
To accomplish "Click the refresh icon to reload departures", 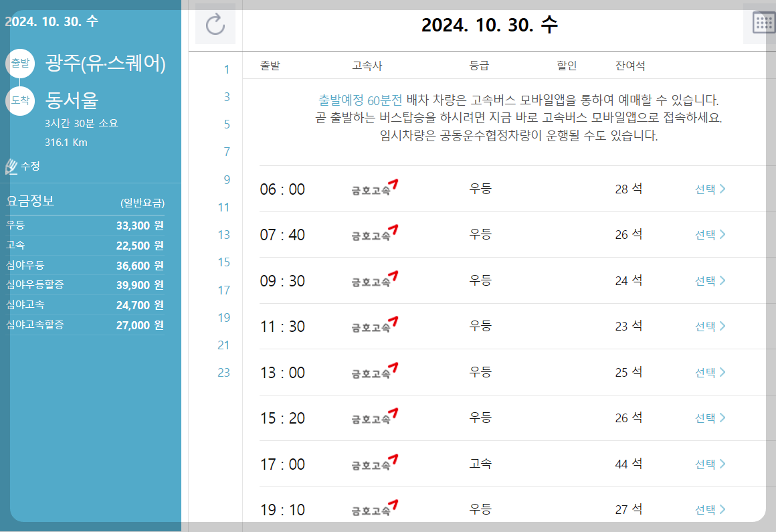I will pyautogui.click(x=215, y=24).
